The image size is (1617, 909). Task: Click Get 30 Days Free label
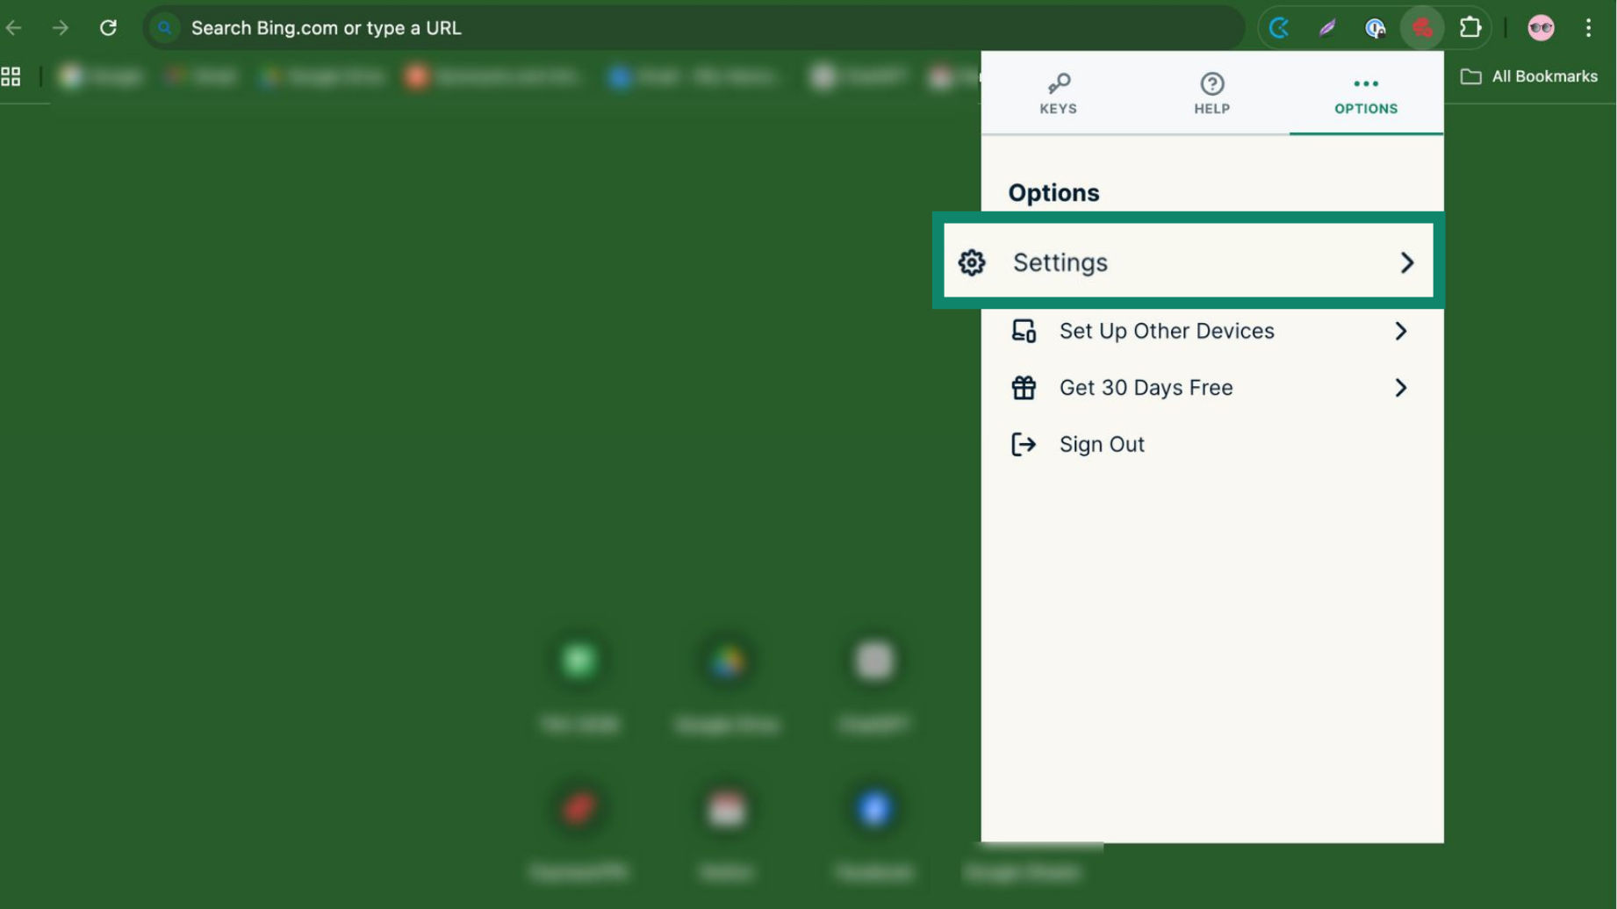pos(1146,388)
